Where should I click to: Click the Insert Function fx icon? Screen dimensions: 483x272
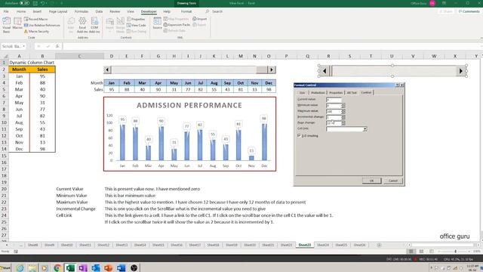pos(57,46)
